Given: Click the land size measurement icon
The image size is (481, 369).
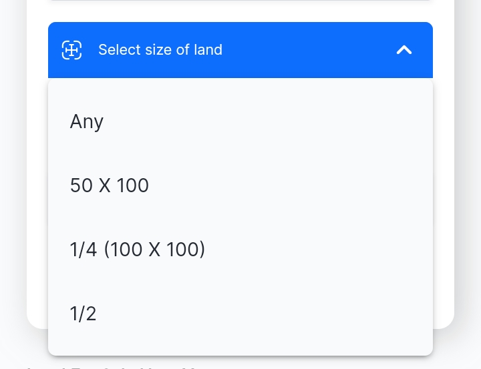Looking at the screenshot, I should (71, 50).
